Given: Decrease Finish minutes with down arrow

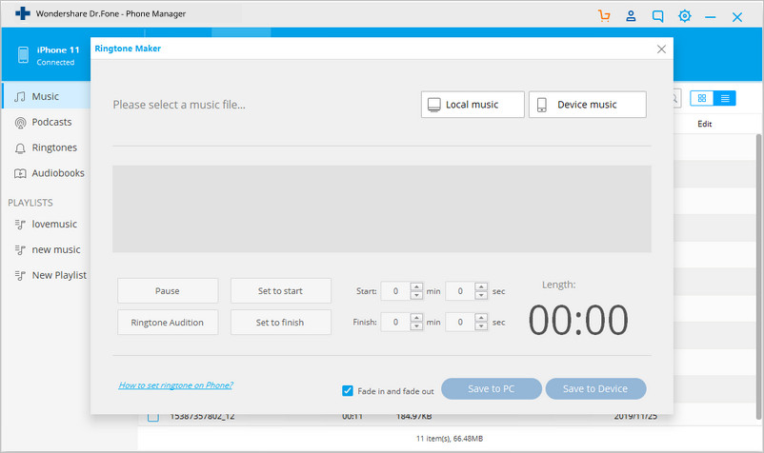Looking at the screenshot, I should click(x=416, y=326).
